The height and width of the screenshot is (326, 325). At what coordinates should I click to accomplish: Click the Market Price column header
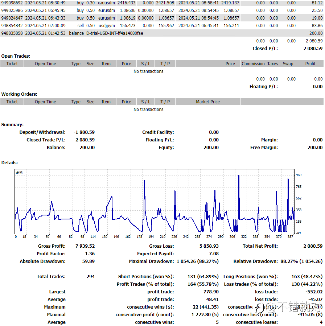tap(208, 102)
